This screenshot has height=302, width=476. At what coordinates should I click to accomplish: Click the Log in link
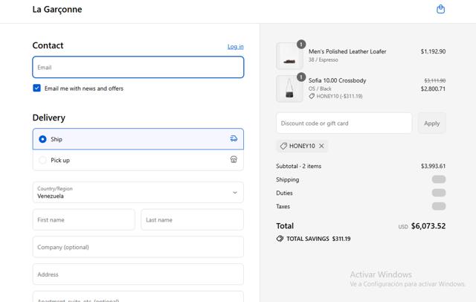point(236,46)
